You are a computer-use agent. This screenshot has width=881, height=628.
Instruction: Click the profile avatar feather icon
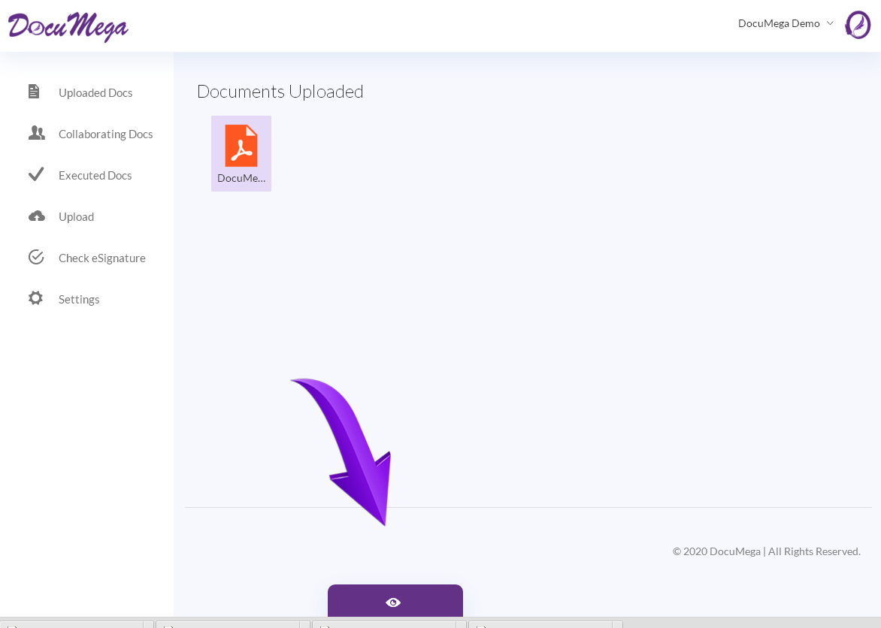click(858, 24)
